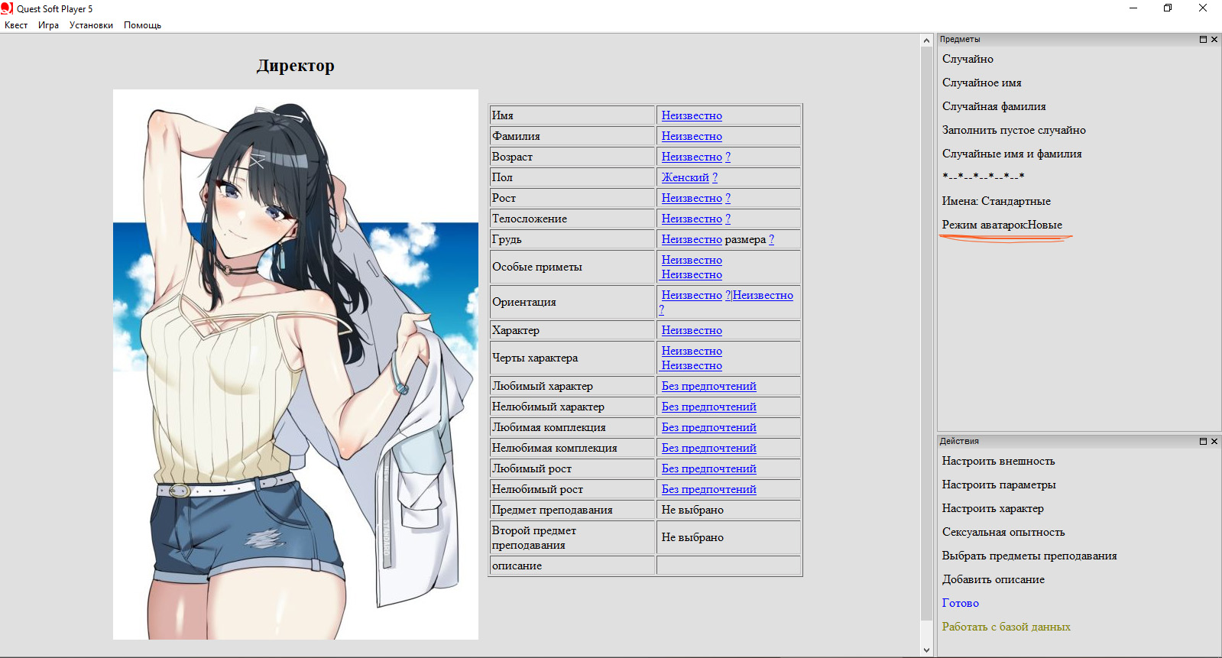The image size is (1222, 658).
Task: Select the Случайное имя item
Action: tap(981, 83)
